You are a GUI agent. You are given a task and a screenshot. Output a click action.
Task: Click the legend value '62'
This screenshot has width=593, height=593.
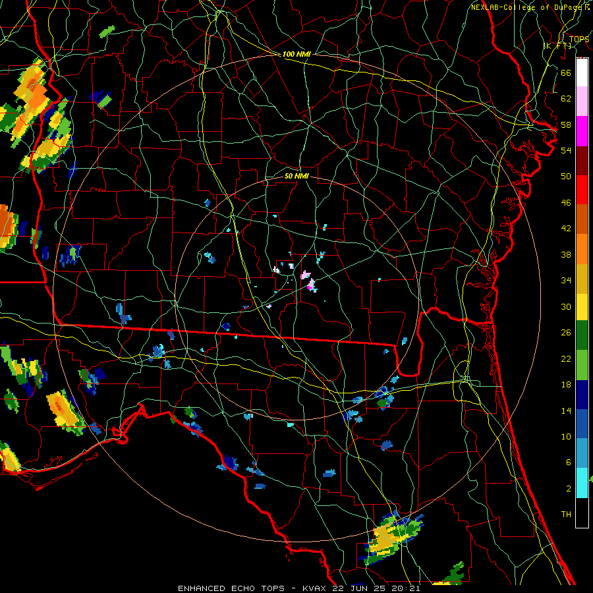pyautogui.click(x=566, y=99)
